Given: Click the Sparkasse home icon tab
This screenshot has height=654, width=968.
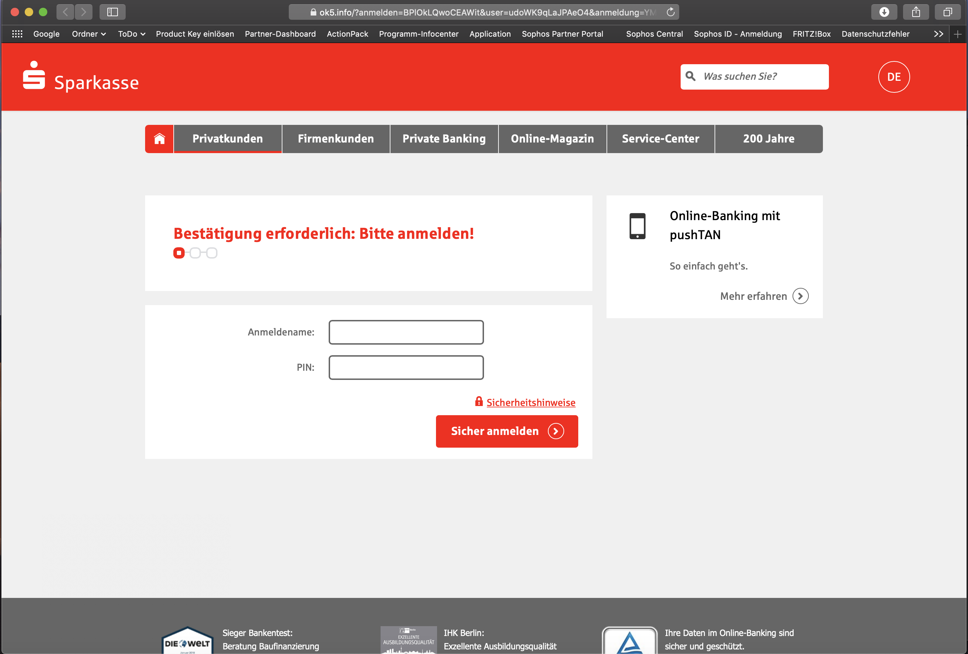Looking at the screenshot, I should pyautogui.click(x=159, y=139).
